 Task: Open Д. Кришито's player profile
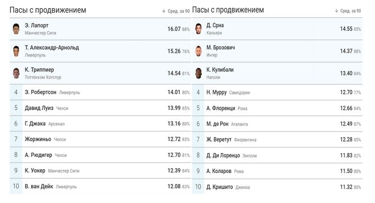point(220,186)
